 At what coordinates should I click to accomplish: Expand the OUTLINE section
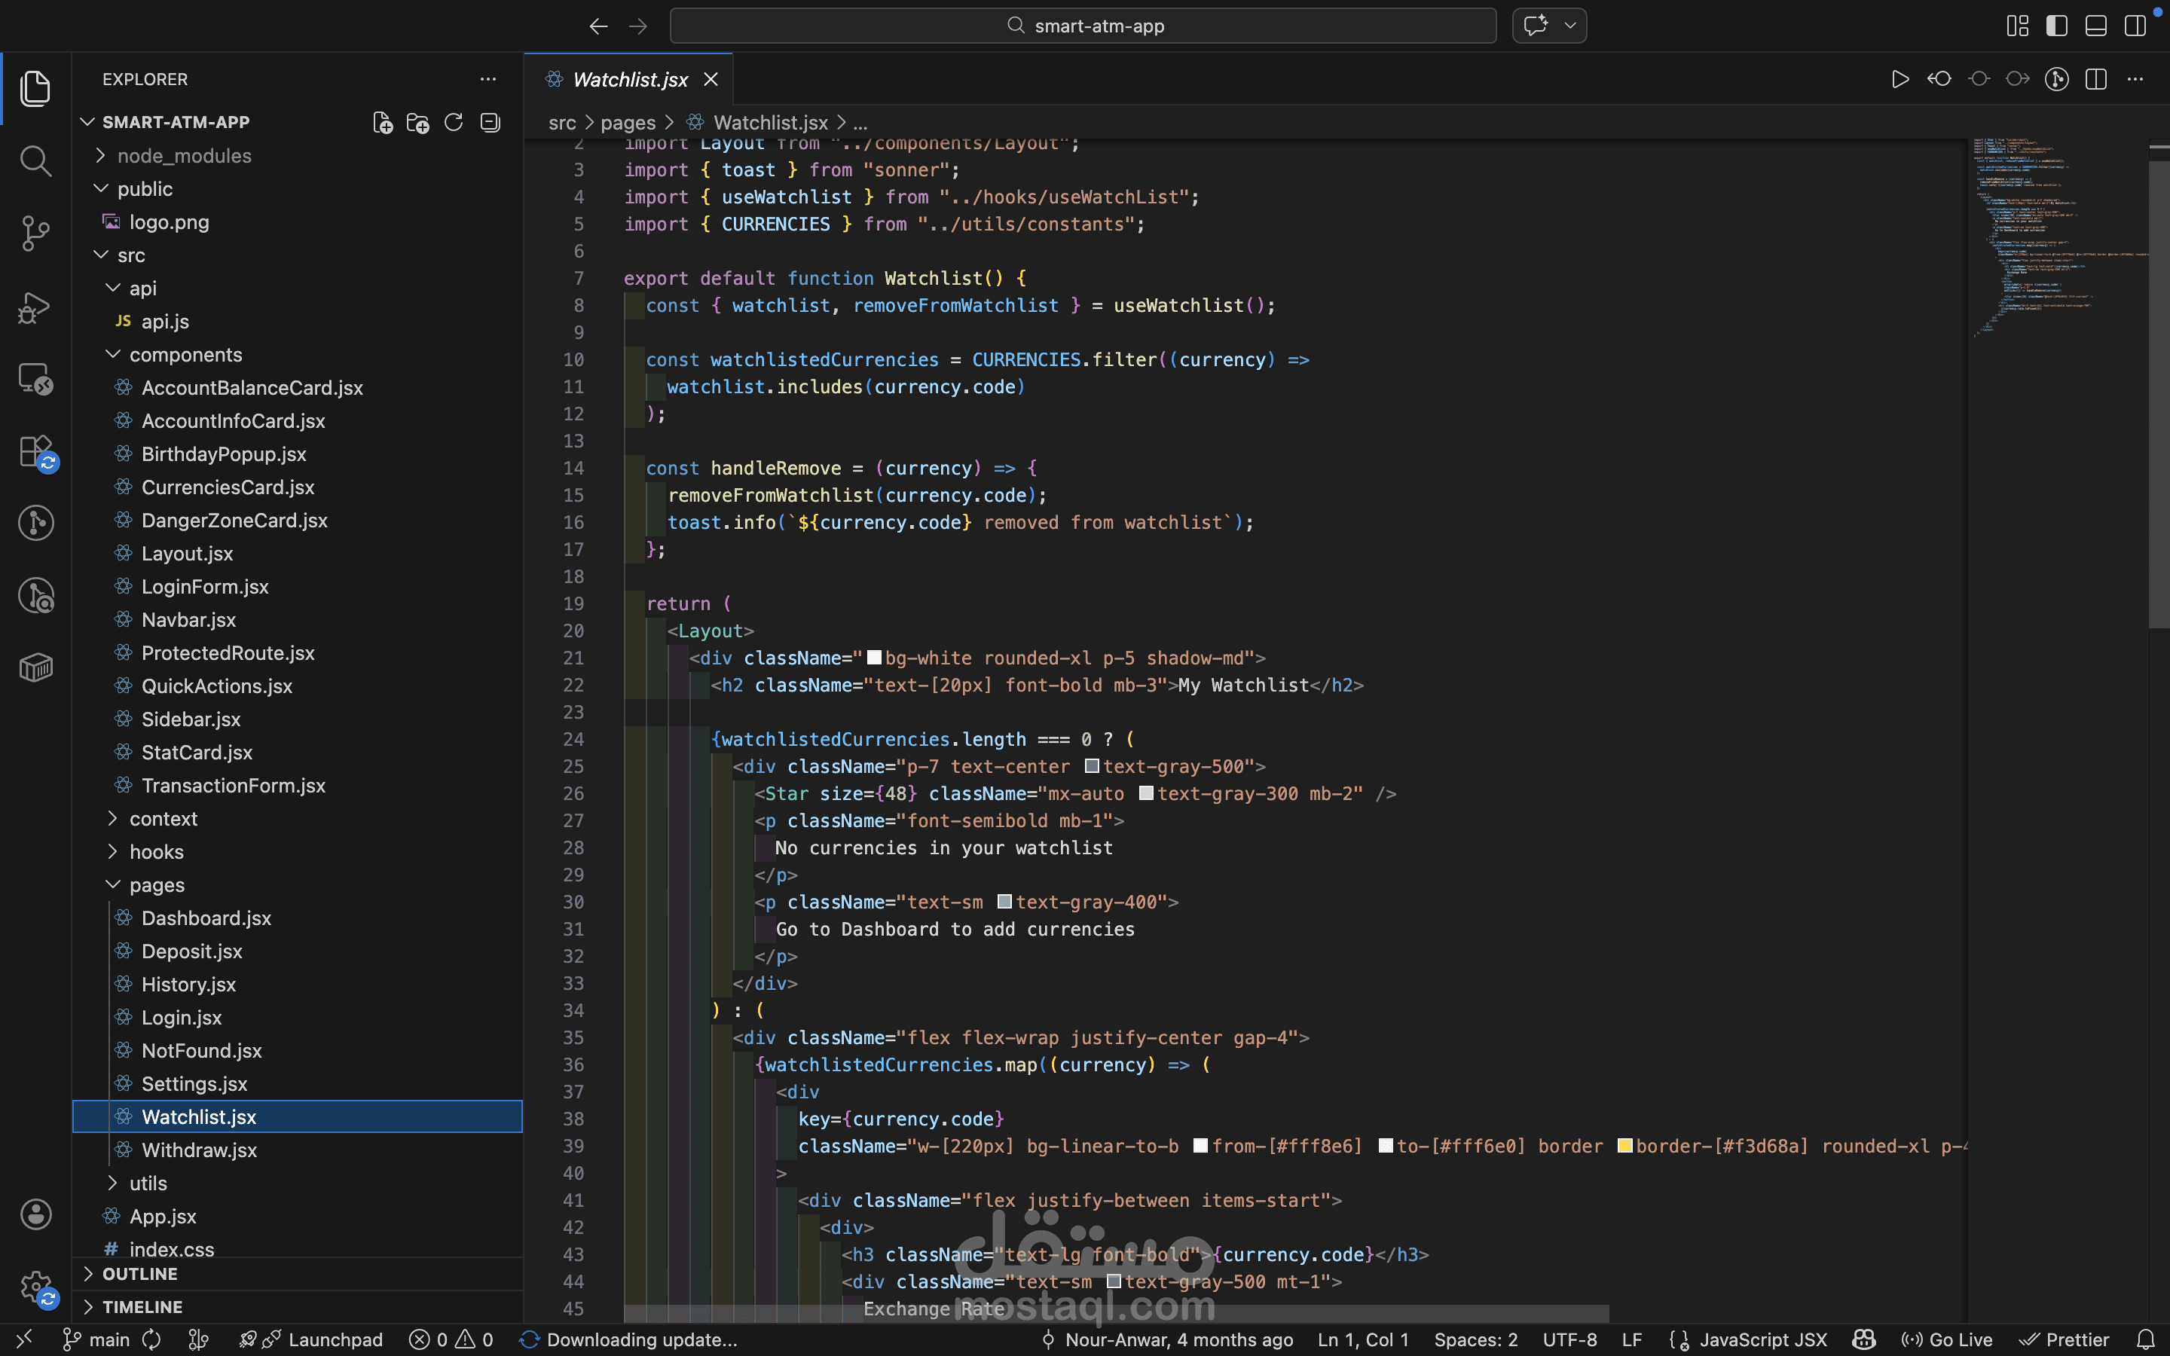[140, 1273]
